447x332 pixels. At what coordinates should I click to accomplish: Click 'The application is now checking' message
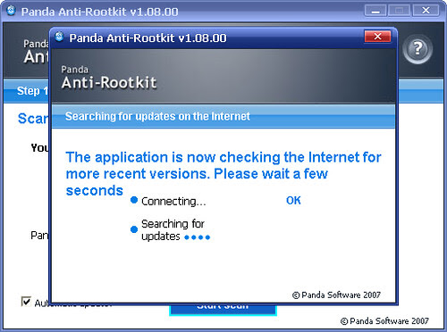(x=223, y=174)
